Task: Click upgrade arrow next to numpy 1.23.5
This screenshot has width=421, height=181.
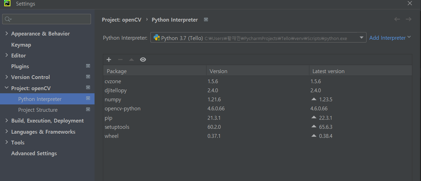Action: 314,99
